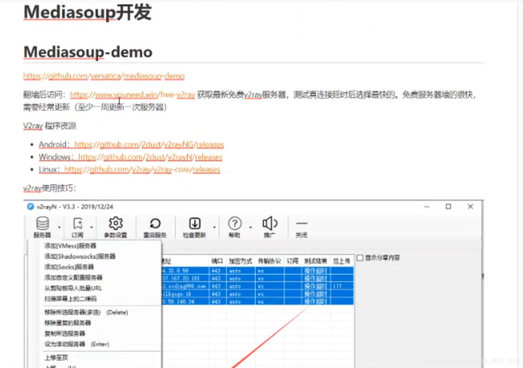Screen dimensions: 523x368
Task: Maximize the v2rayN window
Action: click(448, 206)
